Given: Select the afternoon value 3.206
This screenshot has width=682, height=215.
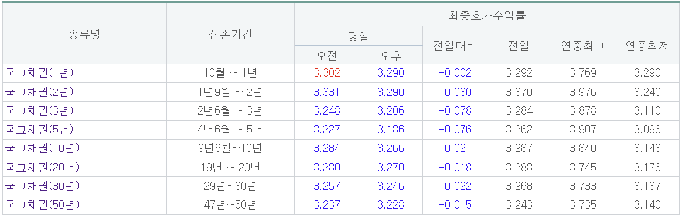Looking at the screenshot, I should click(391, 111).
